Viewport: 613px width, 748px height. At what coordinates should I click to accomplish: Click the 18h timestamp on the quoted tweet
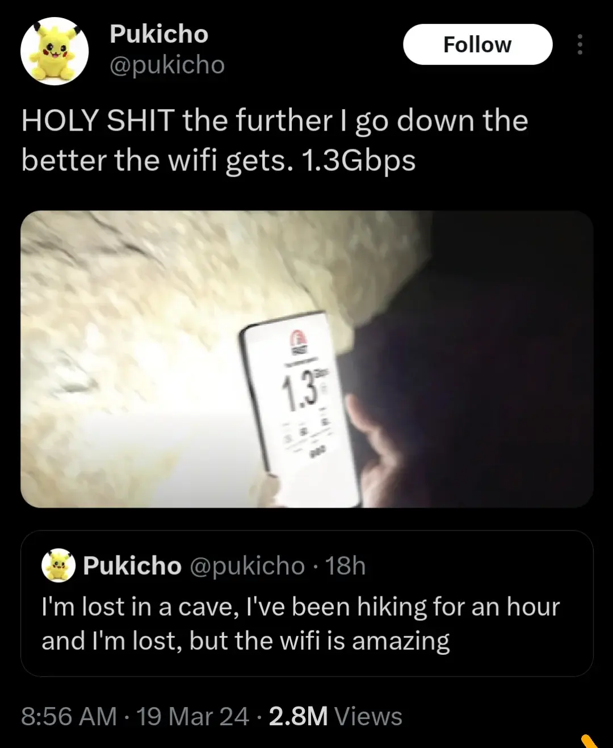pyautogui.click(x=345, y=566)
